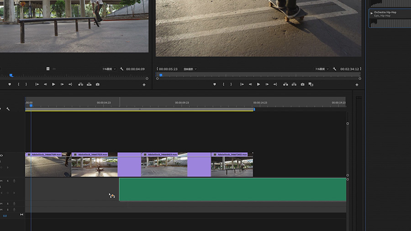Image resolution: width=411 pixels, height=231 pixels.
Task: Play the Source monitor clip
Action: (x=53, y=84)
